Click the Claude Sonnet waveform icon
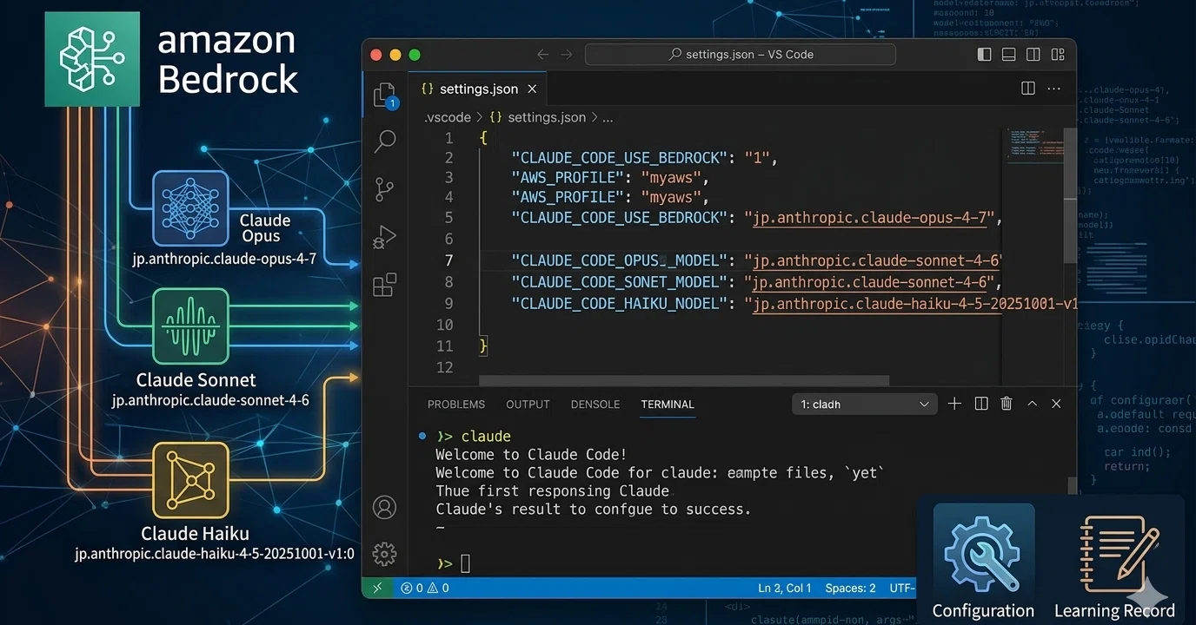Image resolution: width=1196 pixels, height=625 pixels. [x=190, y=326]
